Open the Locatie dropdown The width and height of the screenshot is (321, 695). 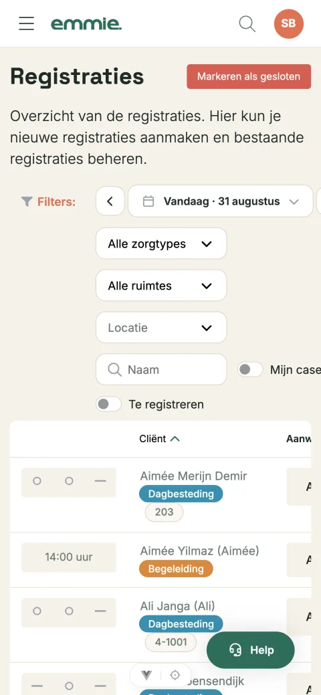[x=161, y=328]
